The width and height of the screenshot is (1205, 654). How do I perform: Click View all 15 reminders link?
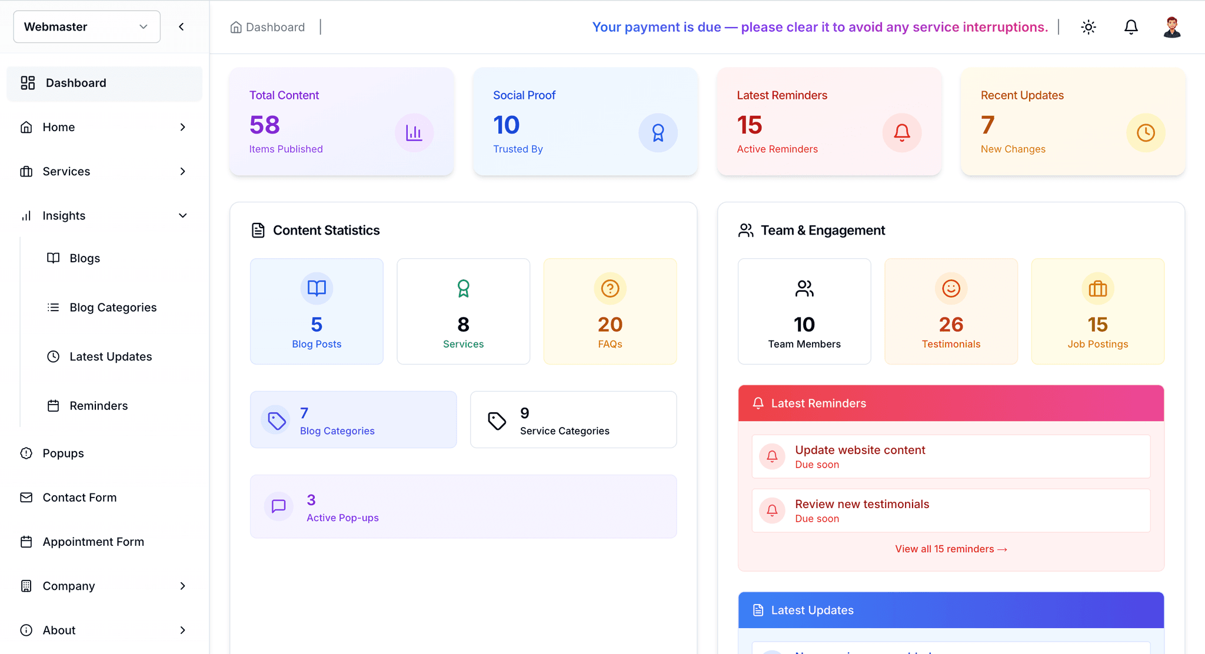point(951,549)
